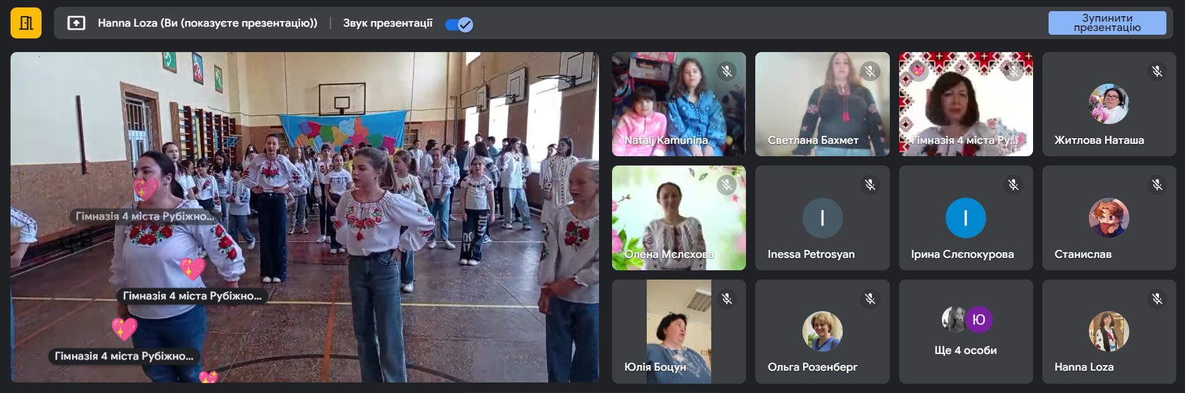Click muted mic icon on Светлана Бахмет tile
The height and width of the screenshot is (393, 1185).
pyautogui.click(x=870, y=71)
